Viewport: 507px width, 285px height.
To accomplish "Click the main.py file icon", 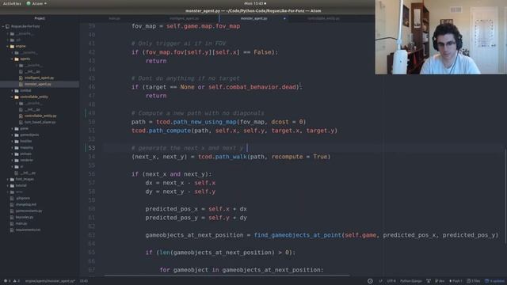I will (12, 223).
